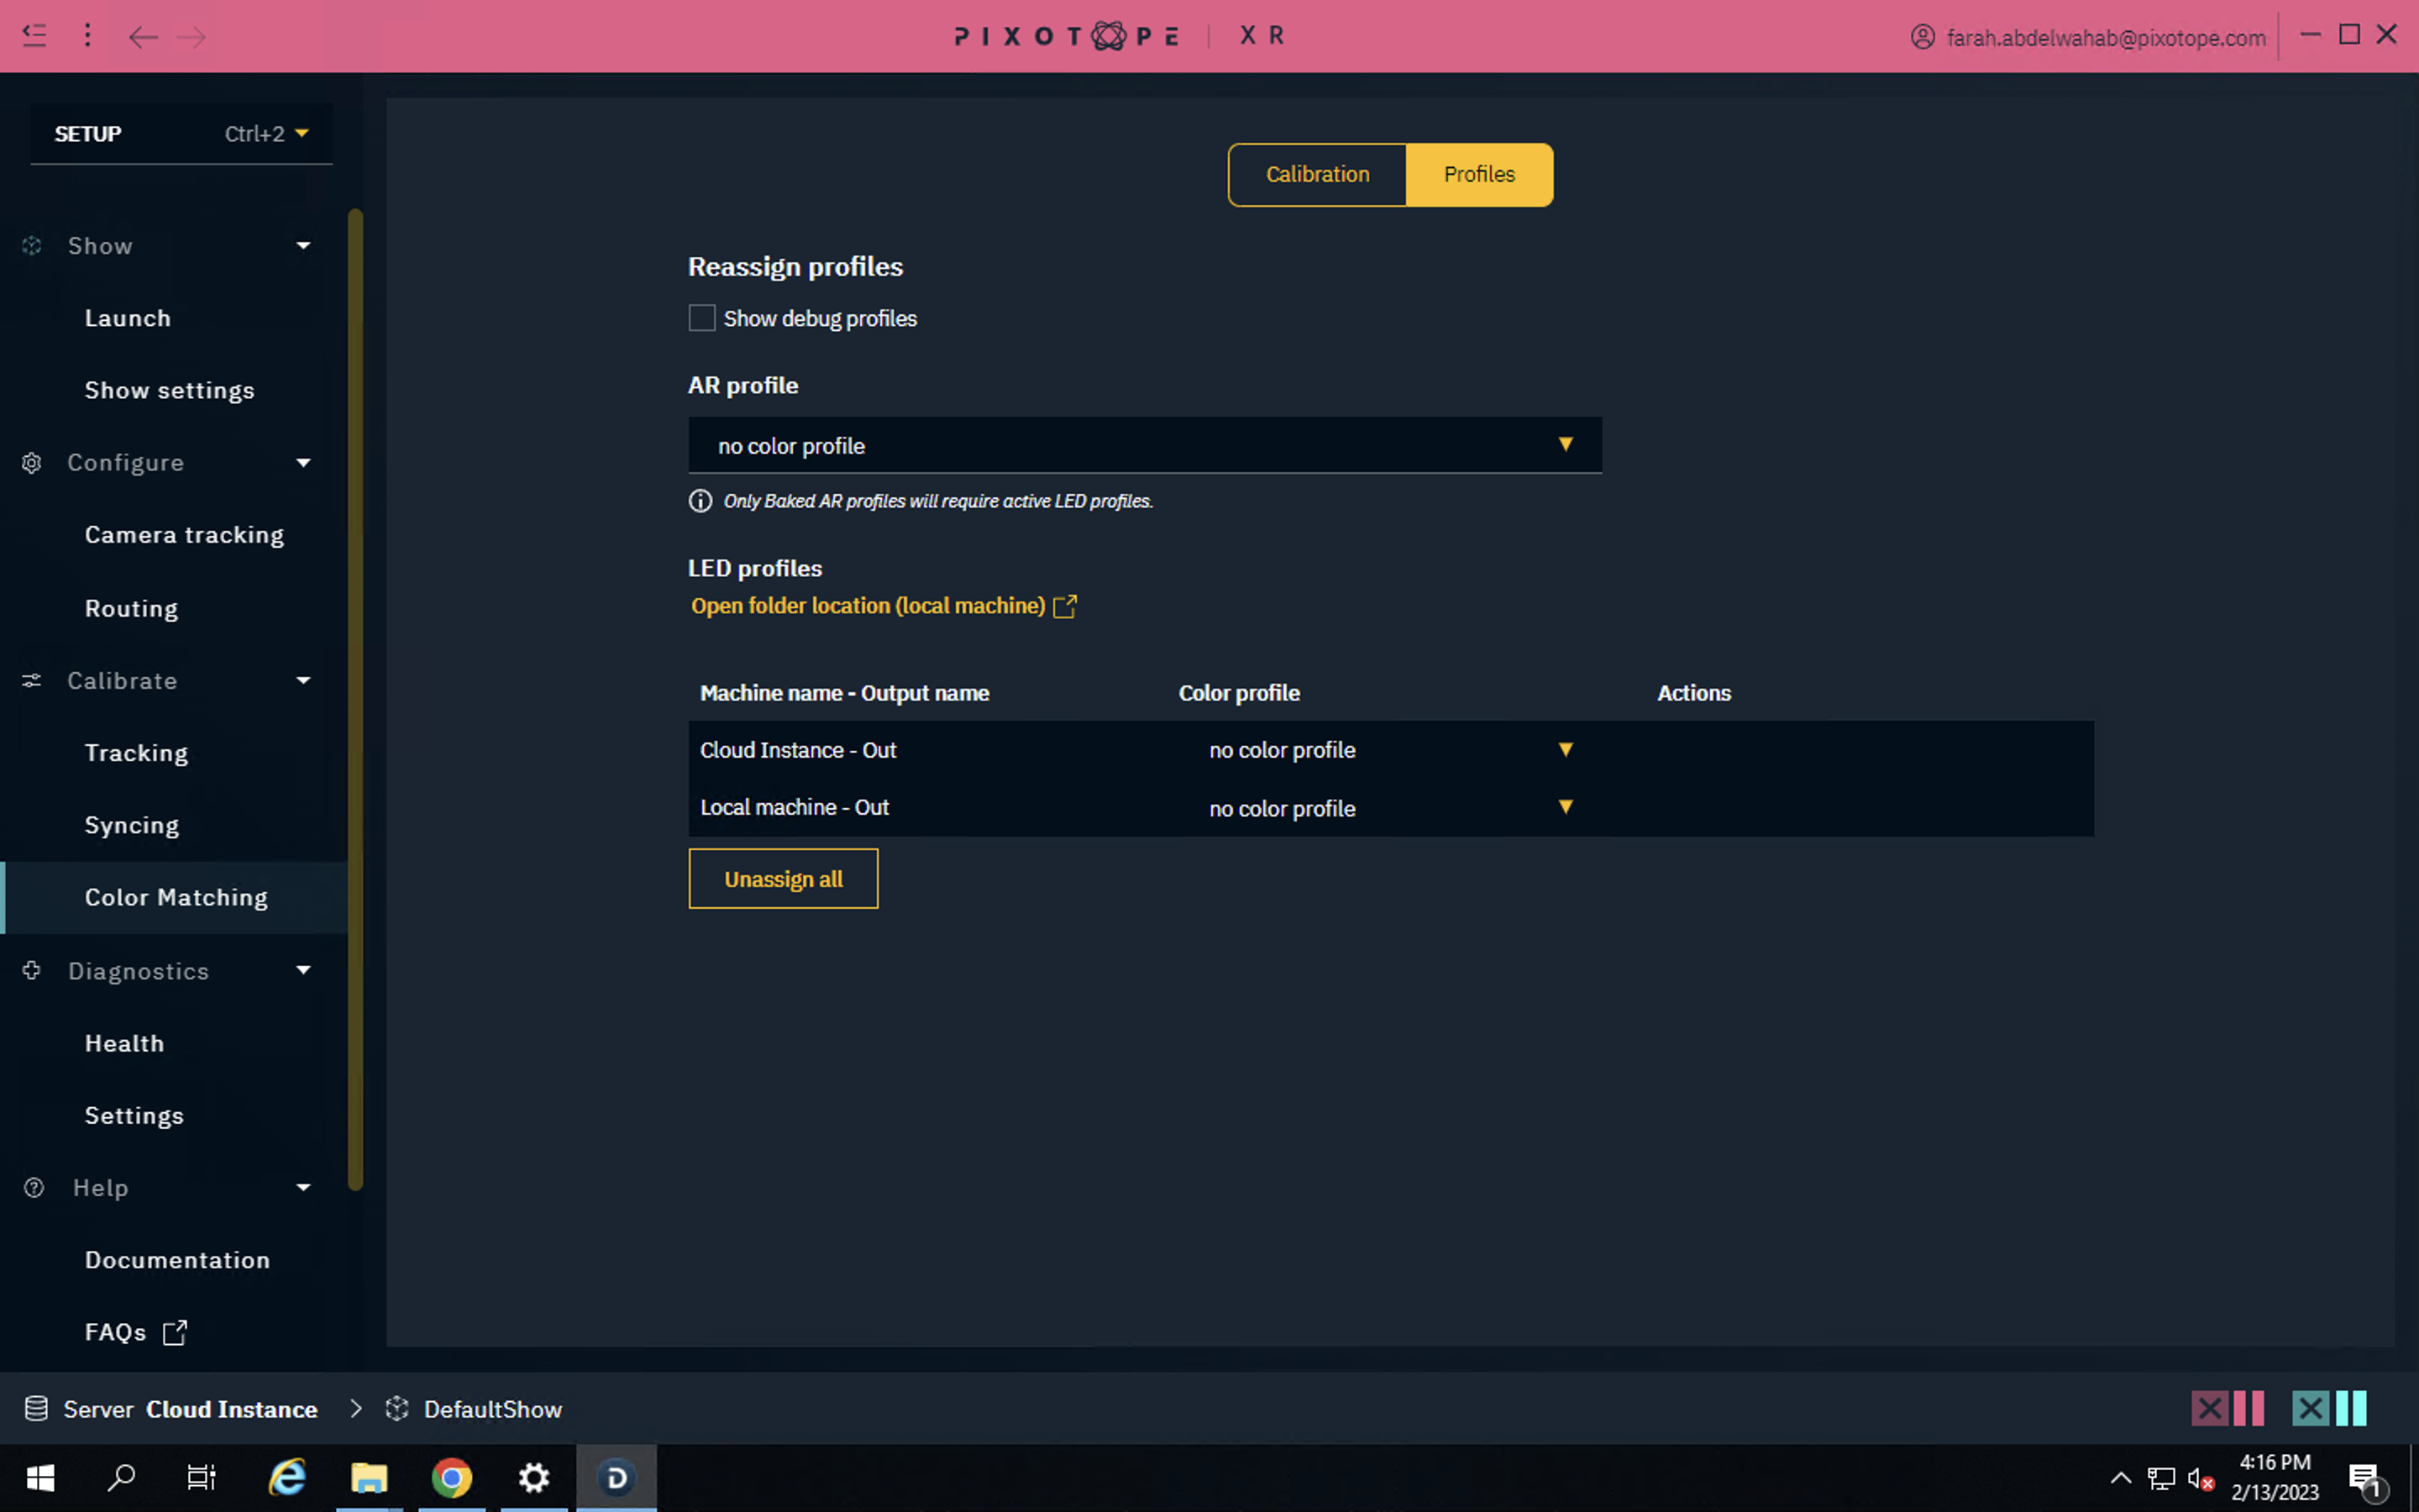
Task: Open Windows Settings gear from taskbar
Action: pos(534,1477)
